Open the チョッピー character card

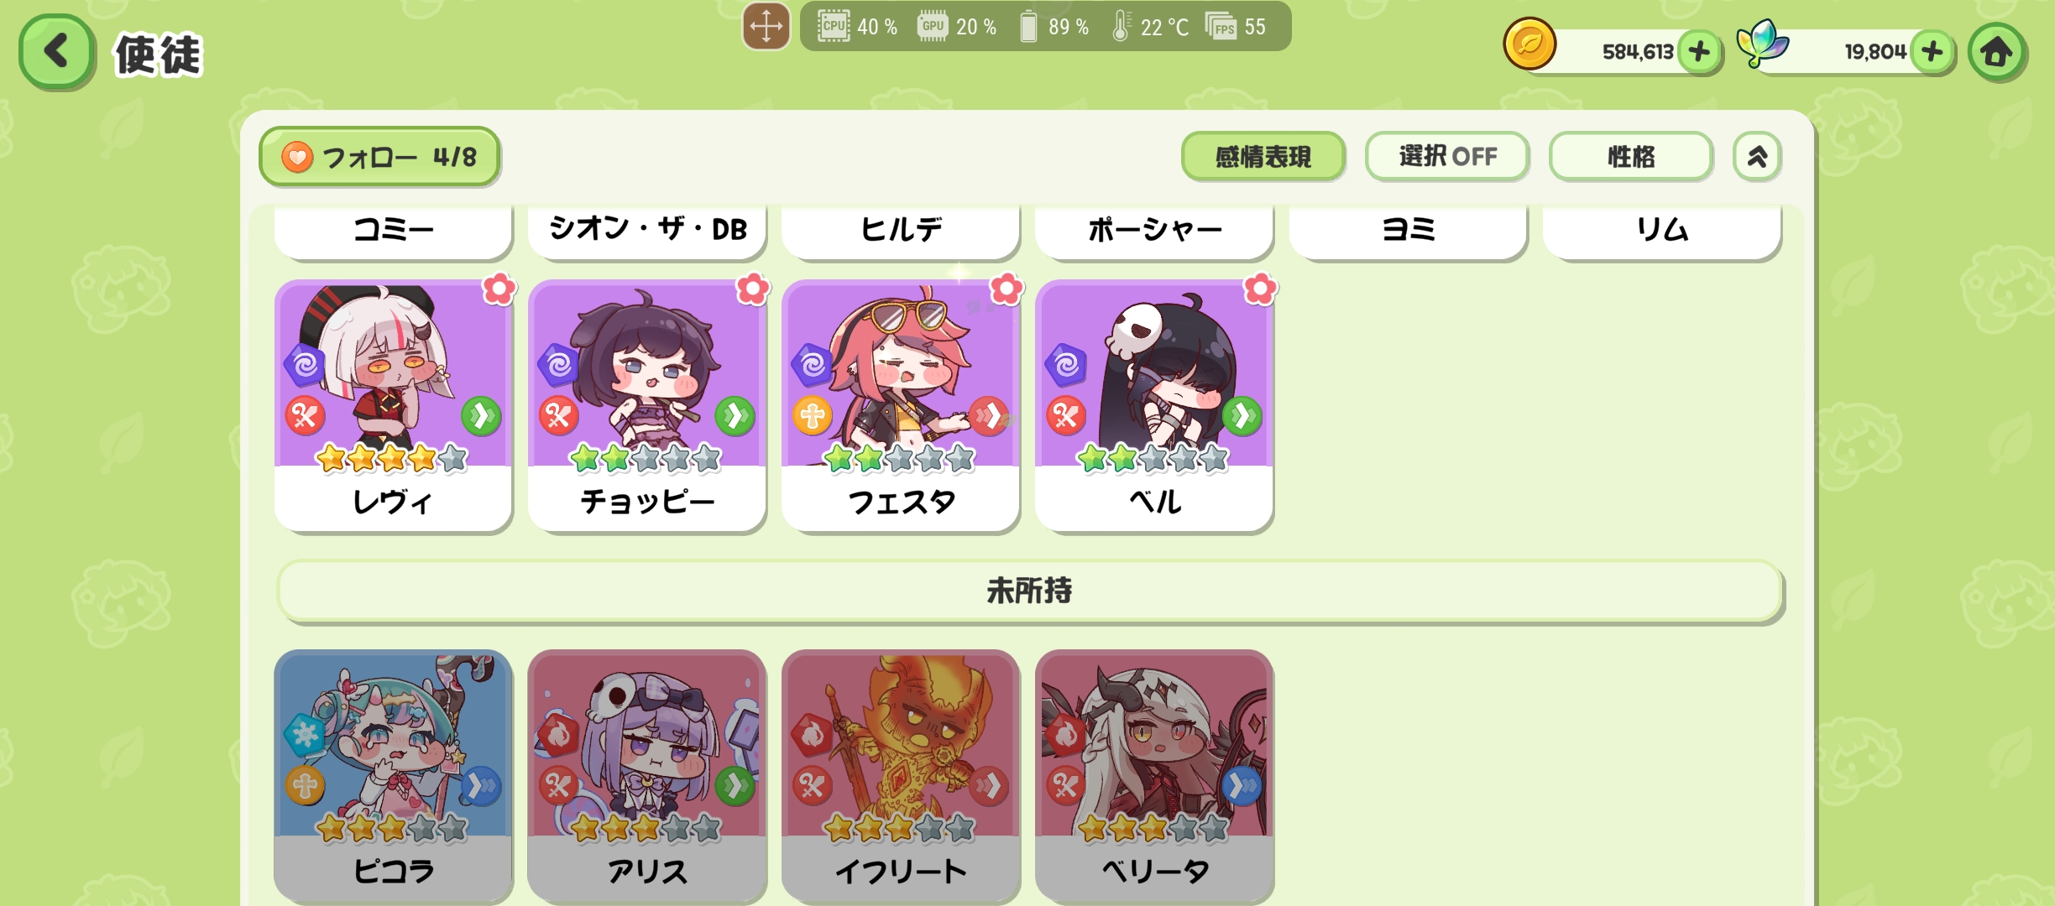[x=646, y=406]
